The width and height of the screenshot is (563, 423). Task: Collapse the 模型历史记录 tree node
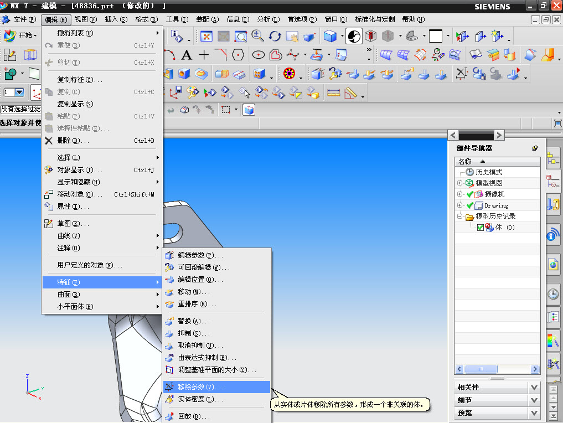coord(459,216)
